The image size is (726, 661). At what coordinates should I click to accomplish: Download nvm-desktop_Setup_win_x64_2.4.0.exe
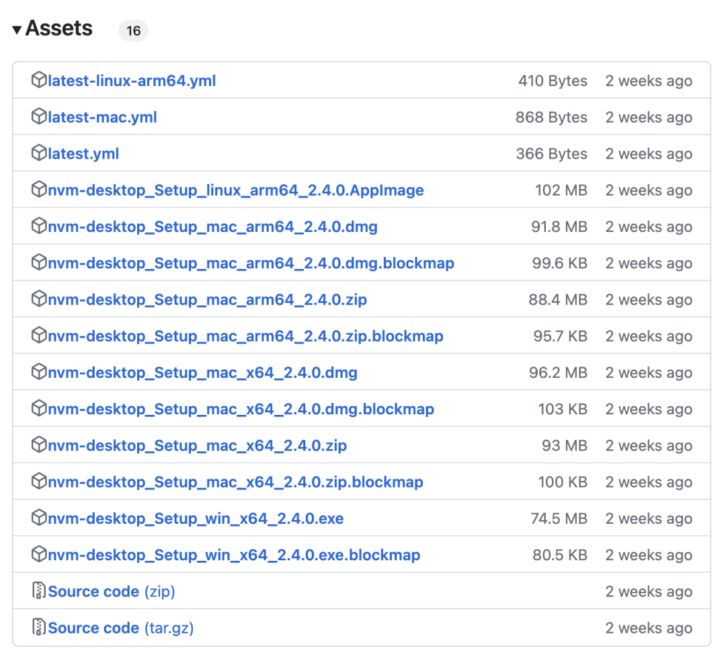(x=196, y=518)
